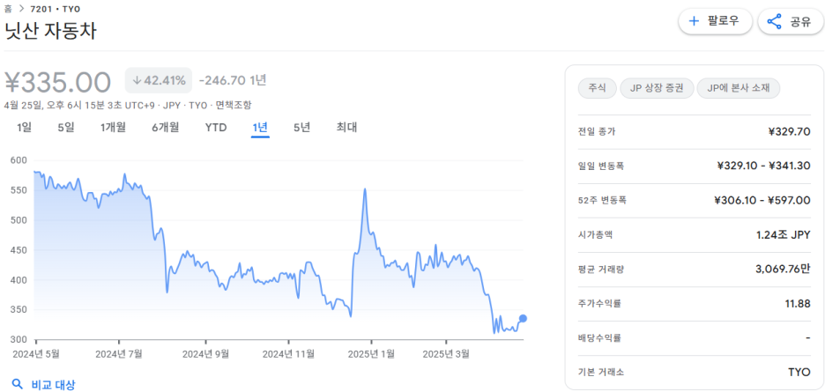Open the 면책조항 disclaimer link
Image resolution: width=825 pixels, height=392 pixels.
pyautogui.click(x=234, y=105)
